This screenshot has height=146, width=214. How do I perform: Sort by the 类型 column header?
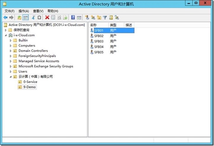click(x=116, y=25)
